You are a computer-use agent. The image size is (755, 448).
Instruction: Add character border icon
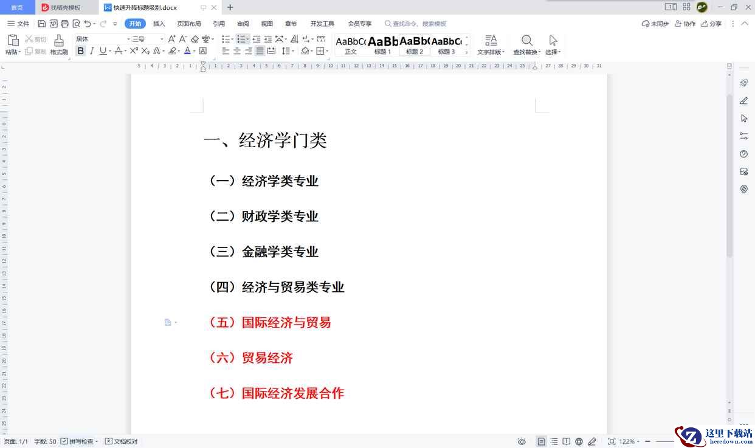tap(203, 51)
